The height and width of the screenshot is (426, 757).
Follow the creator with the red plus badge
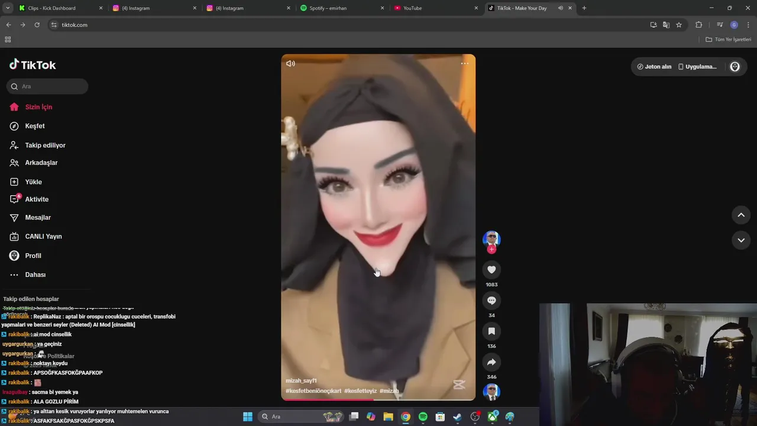[491, 250]
